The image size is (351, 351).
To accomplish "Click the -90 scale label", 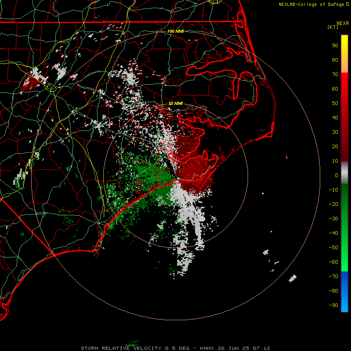I will pos(333,305).
